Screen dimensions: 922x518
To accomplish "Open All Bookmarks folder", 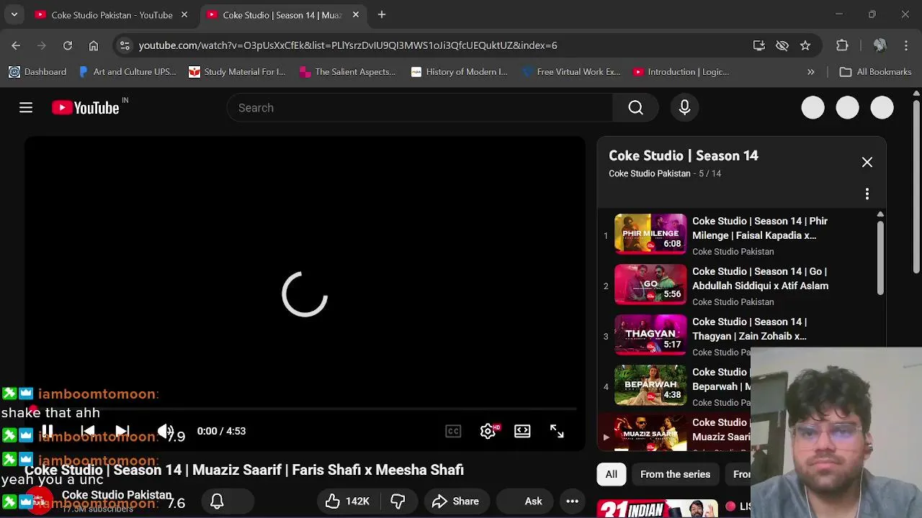I will click(x=875, y=72).
